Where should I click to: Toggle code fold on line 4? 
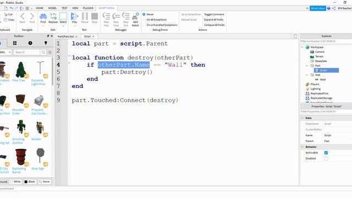tap(69, 63)
